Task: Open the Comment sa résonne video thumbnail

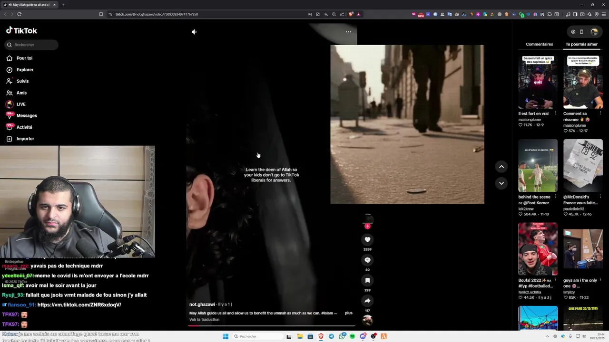Action: (583, 82)
